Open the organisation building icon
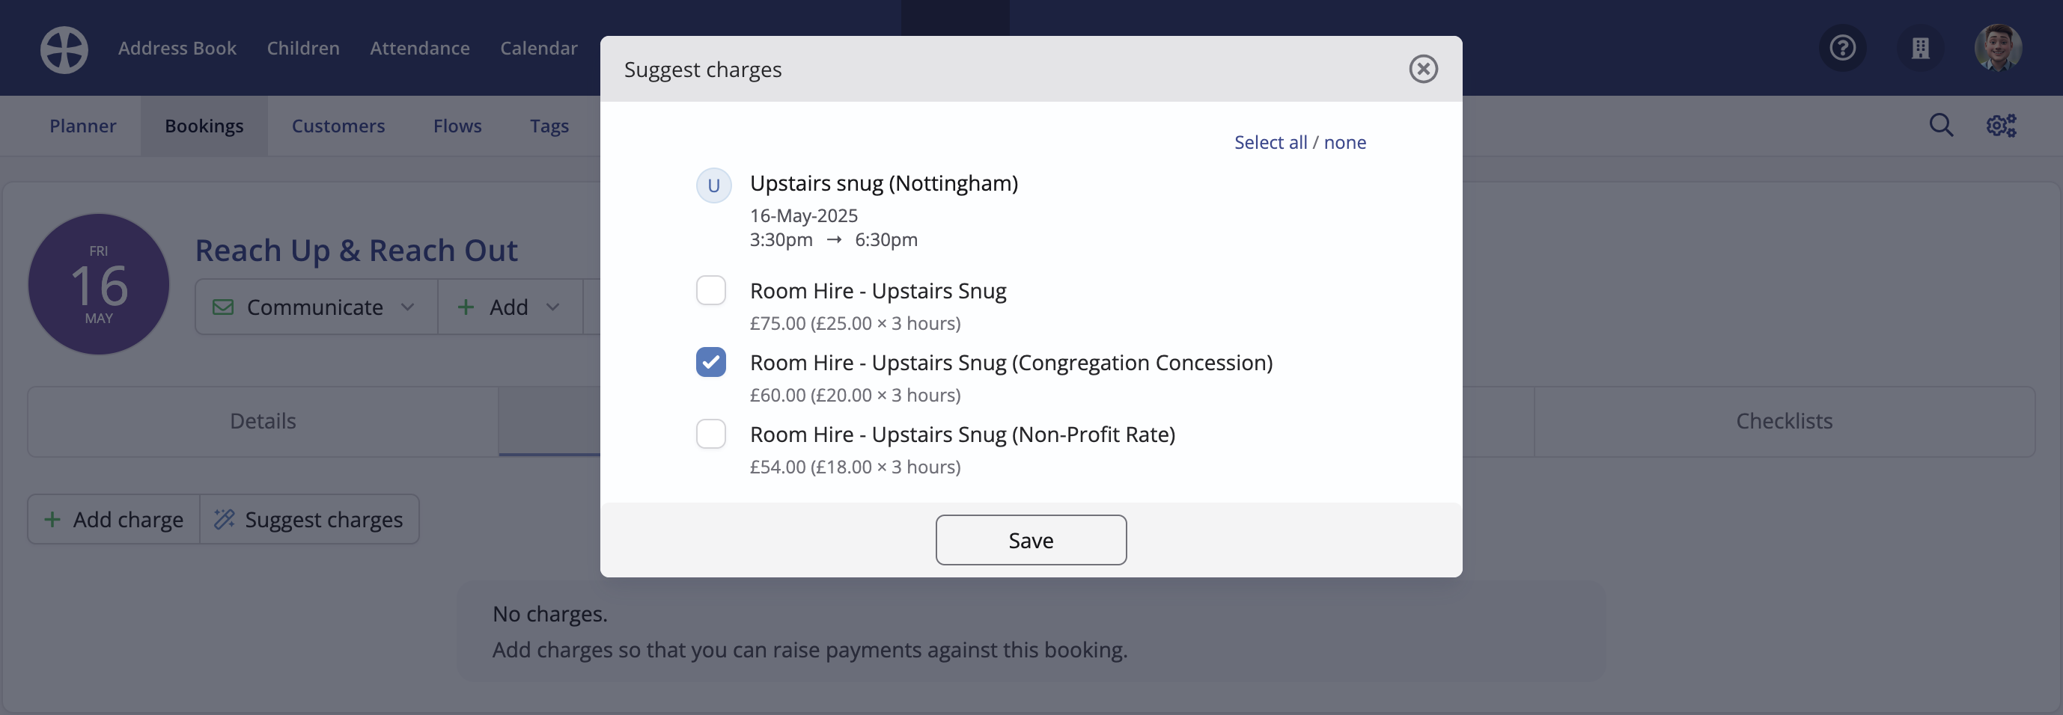The image size is (2063, 715). click(x=1921, y=48)
